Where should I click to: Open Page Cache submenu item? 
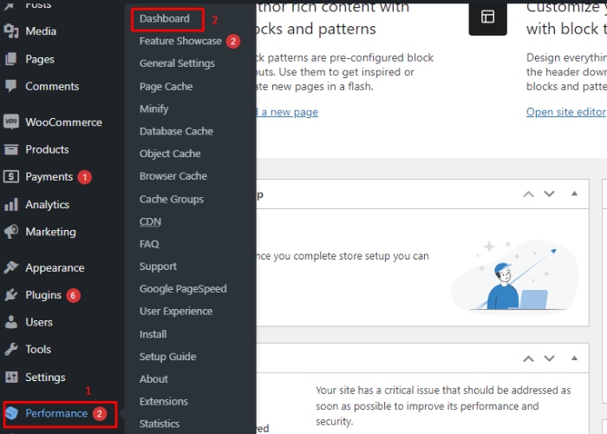pos(166,87)
